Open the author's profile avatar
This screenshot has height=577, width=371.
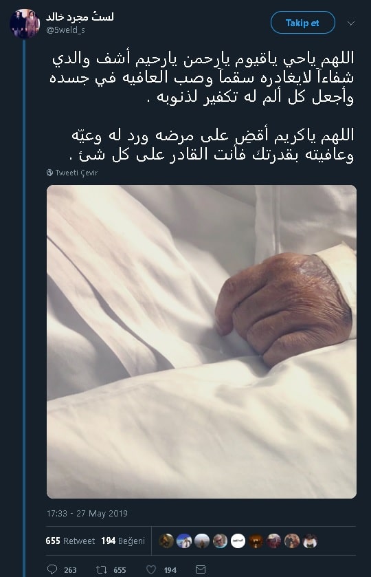[x=25, y=23]
